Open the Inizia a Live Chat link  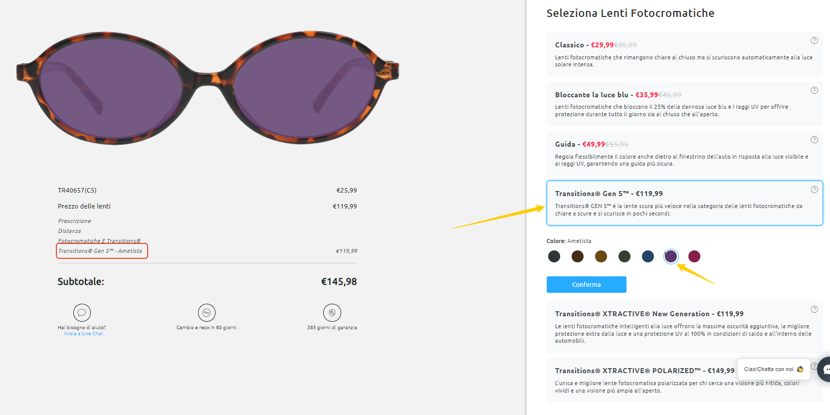[84, 334]
